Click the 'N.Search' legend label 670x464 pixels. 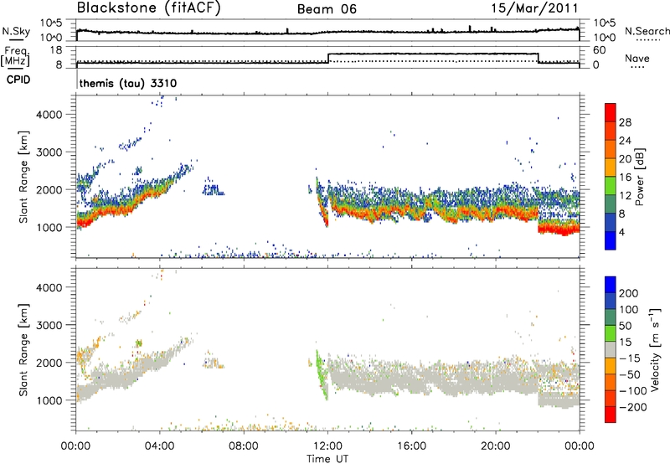(647, 31)
